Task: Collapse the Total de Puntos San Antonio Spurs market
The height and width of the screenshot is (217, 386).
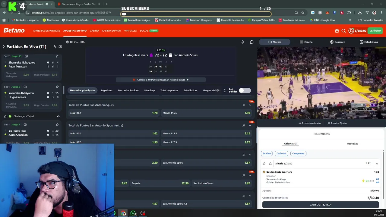Action: [x=250, y=105]
